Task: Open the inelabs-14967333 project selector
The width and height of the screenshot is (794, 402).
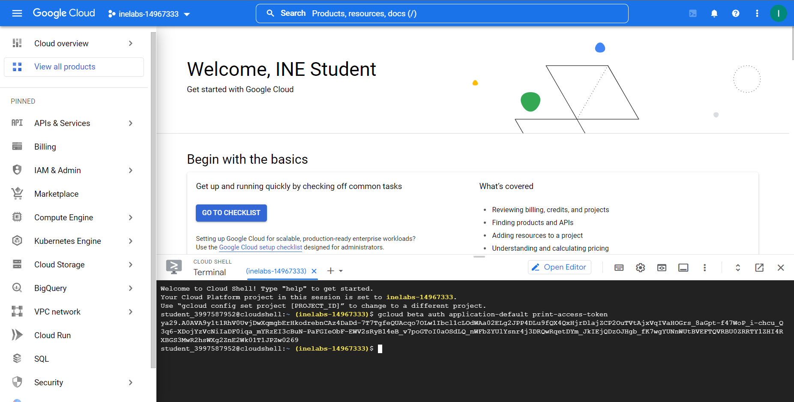Action: (x=149, y=14)
